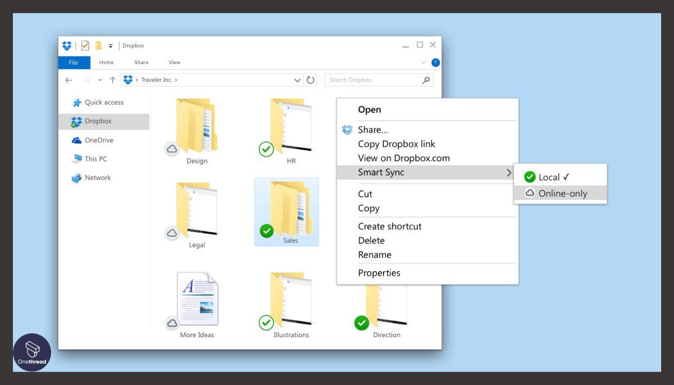Click the Dropbox icon in the address bar

(128, 80)
